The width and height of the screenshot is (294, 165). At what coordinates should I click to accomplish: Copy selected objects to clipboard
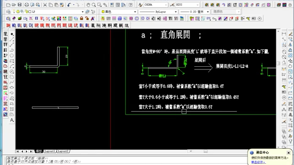51,5
